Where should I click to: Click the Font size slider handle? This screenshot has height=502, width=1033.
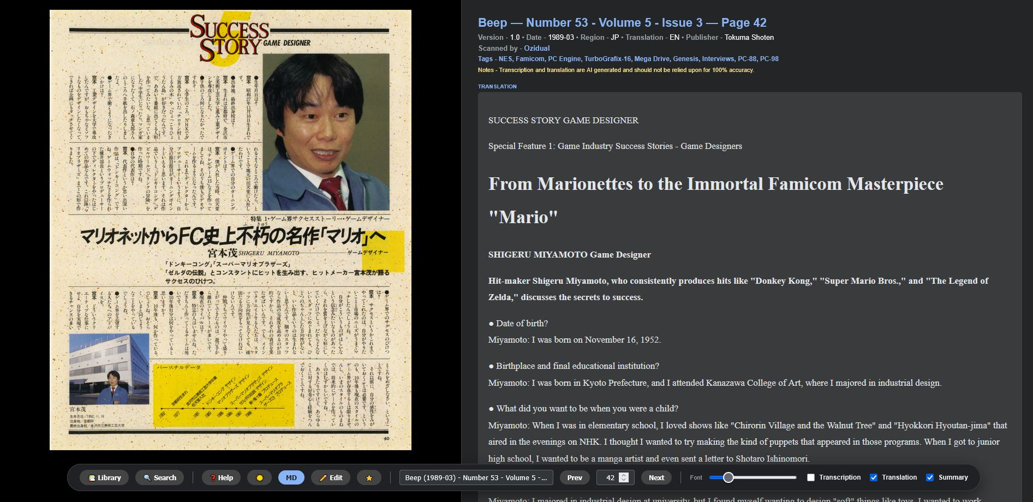pos(728,477)
